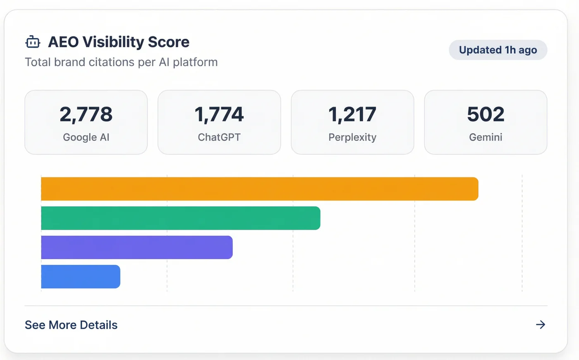Viewport: 579px width, 360px height.
Task: Click the 2,778 value on the Google AI card
Action: [86, 115]
